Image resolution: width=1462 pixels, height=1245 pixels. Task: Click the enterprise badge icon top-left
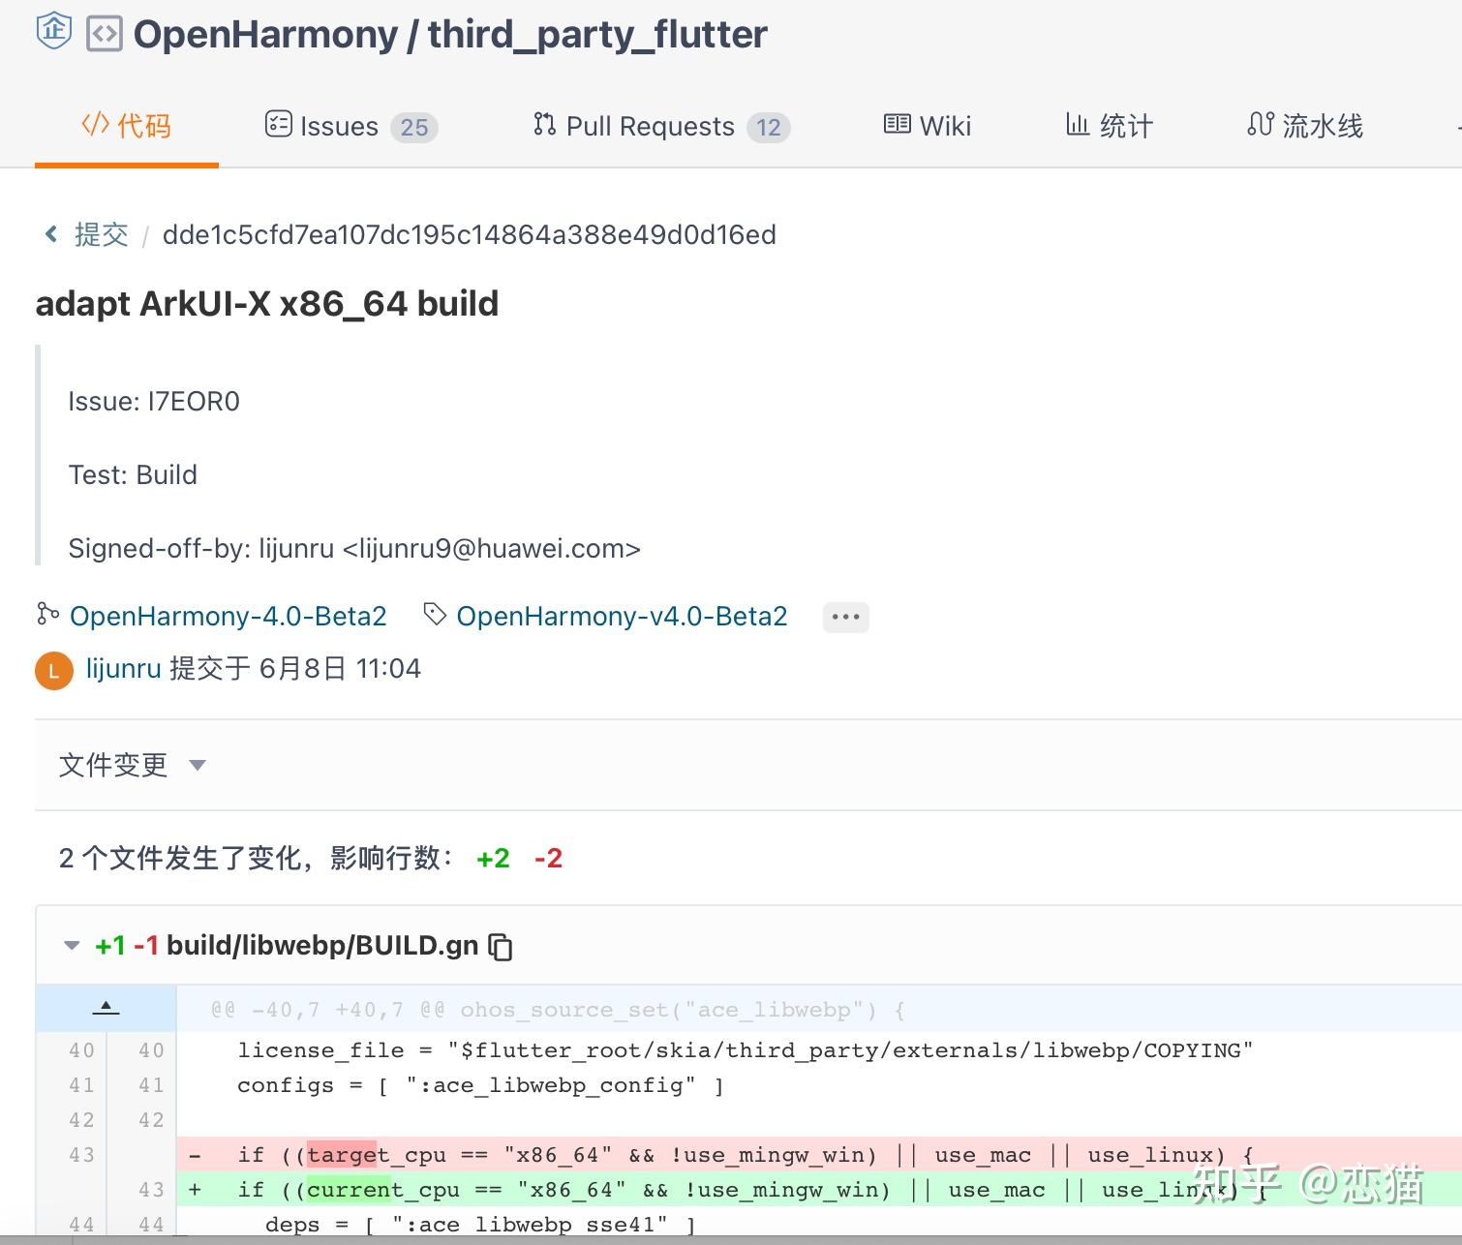(x=55, y=31)
